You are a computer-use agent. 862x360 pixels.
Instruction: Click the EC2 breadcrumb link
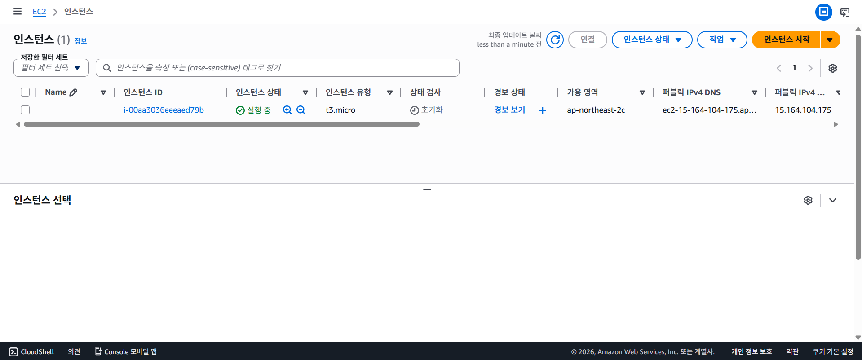pyautogui.click(x=39, y=12)
